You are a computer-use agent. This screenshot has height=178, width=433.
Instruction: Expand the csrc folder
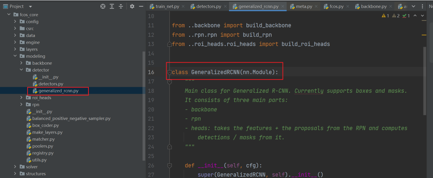point(15,29)
